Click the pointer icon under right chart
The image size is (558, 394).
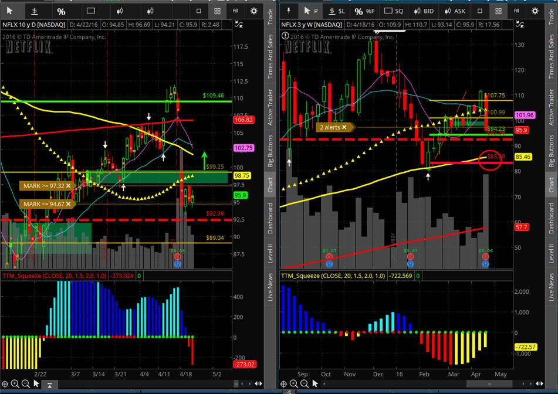point(315,383)
